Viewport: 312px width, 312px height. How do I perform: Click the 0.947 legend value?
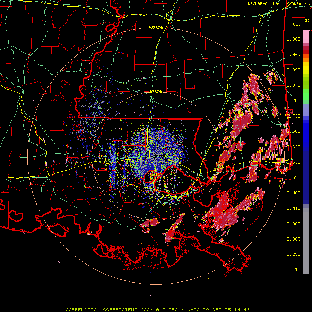pyautogui.click(x=294, y=54)
